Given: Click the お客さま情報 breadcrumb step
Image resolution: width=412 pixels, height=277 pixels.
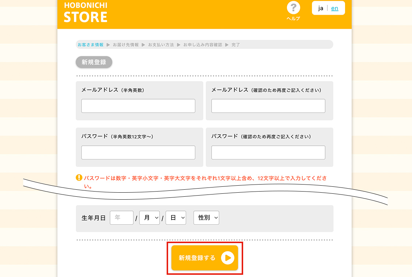Looking at the screenshot, I should pos(90,45).
